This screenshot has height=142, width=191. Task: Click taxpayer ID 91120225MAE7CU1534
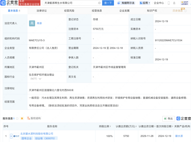coord(168,40)
